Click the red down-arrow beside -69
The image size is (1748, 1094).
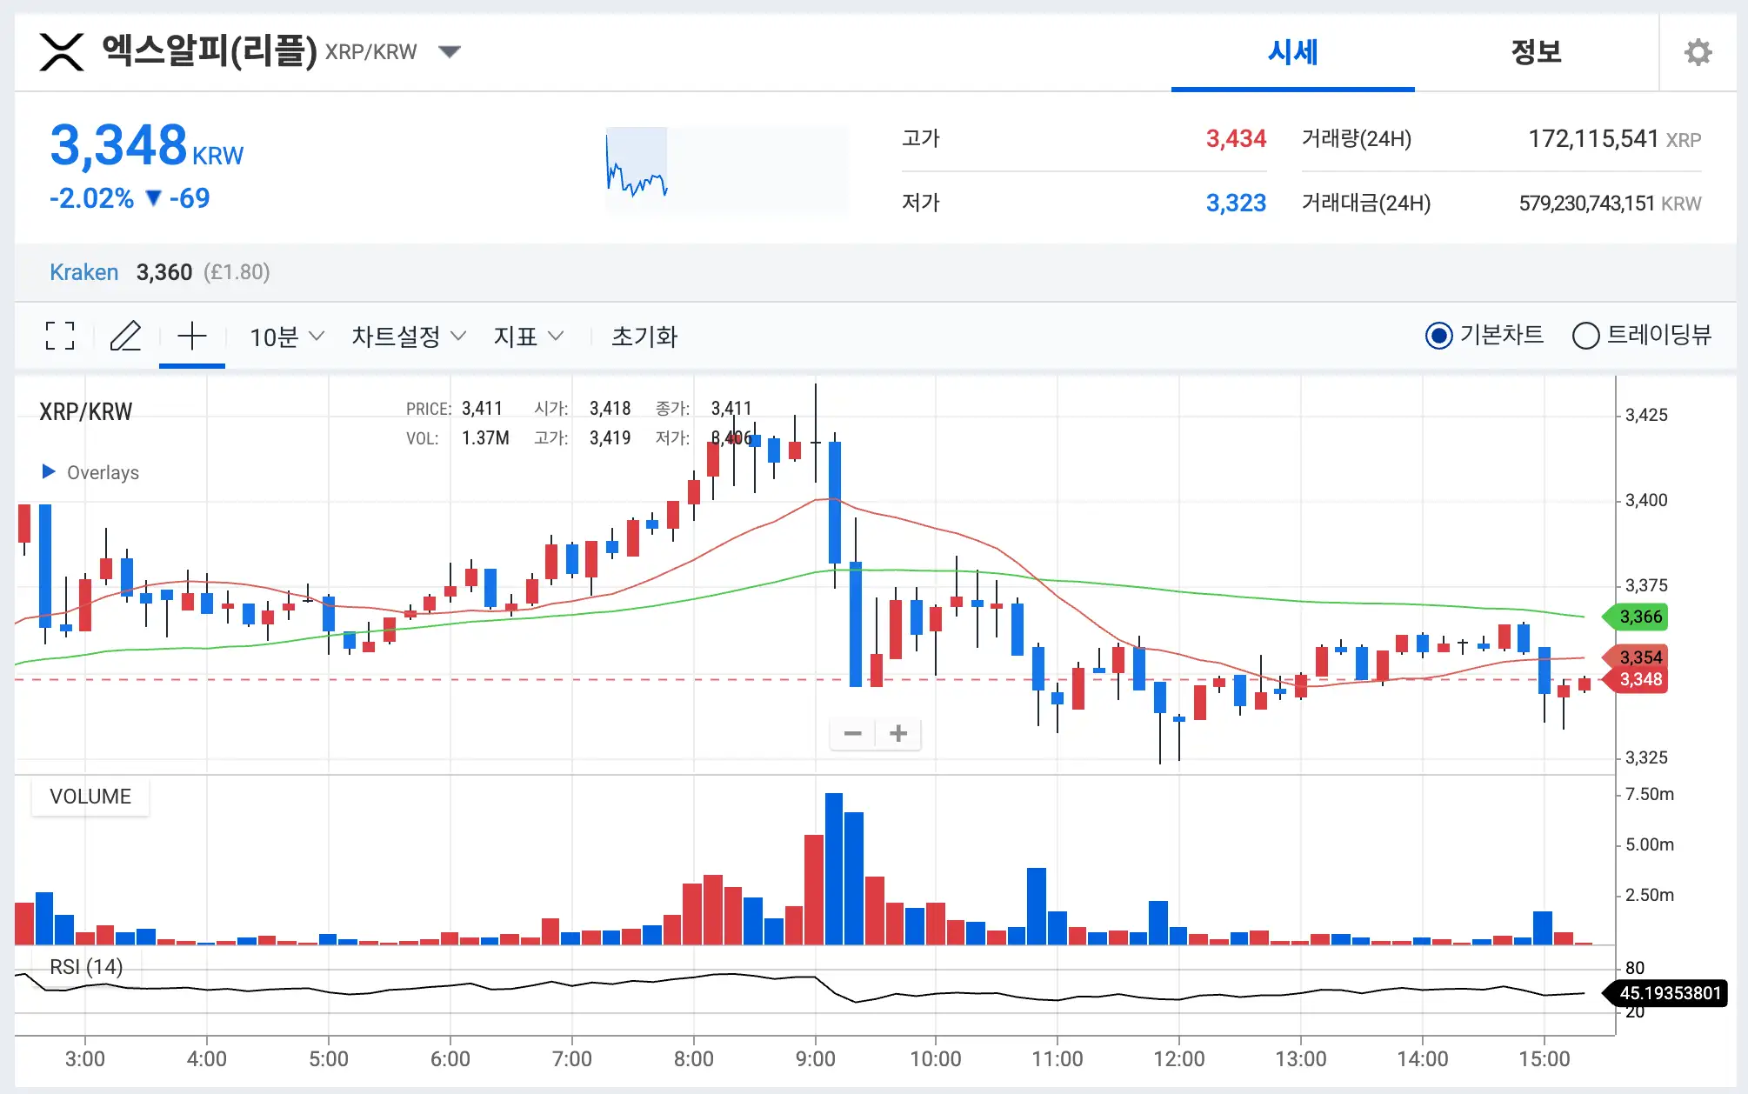tap(155, 199)
